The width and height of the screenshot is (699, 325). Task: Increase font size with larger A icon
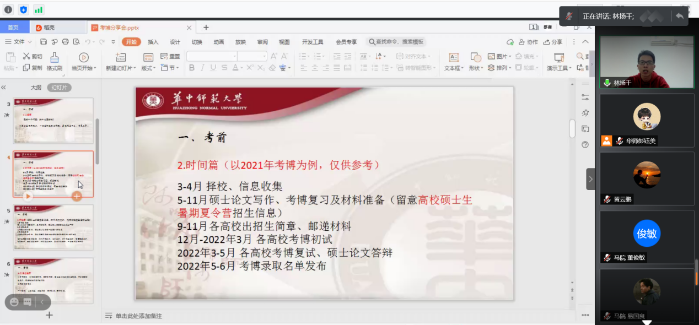coord(274,56)
